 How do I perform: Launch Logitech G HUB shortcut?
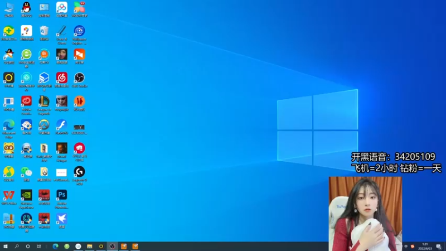[79, 176]
